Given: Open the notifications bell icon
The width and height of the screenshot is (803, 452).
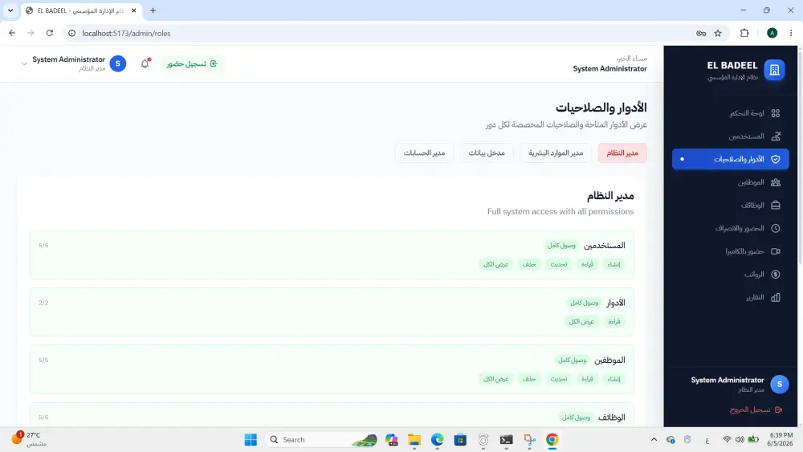Looking at the screenshot, I should click(145, 63).
